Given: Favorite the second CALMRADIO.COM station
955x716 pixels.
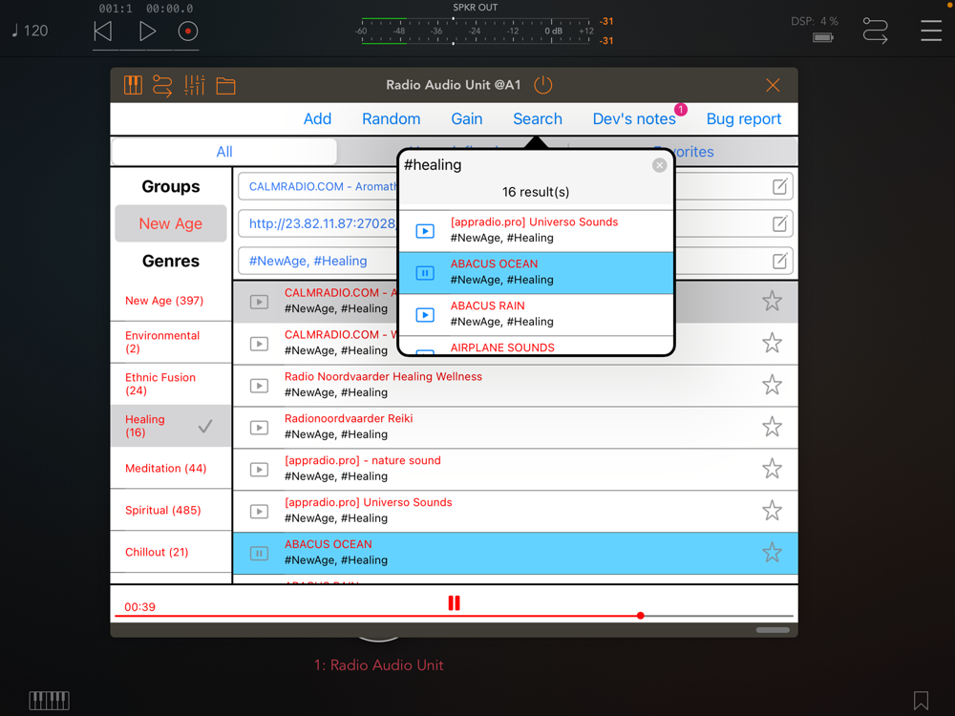Looking at the screenshot, I should (773, 343).
